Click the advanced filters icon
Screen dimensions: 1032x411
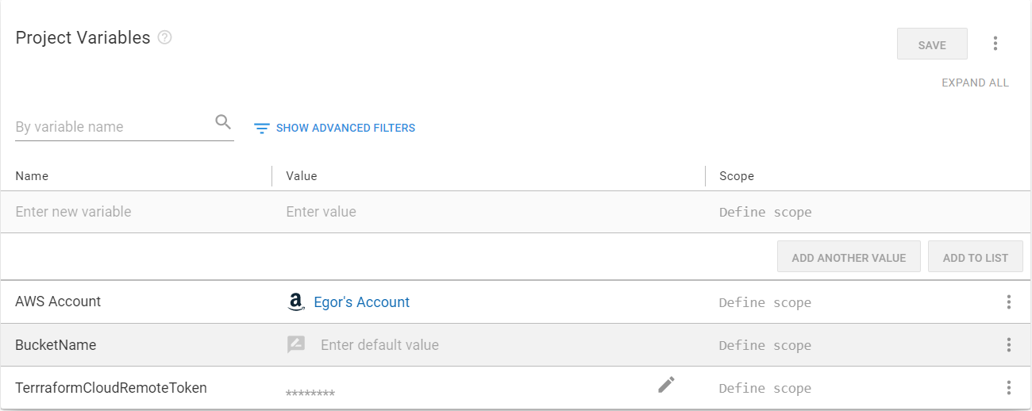(x=262, y=128)
